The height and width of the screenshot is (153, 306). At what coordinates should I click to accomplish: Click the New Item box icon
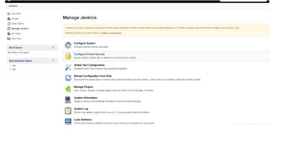pyautogui.click(x=9, y=14)
